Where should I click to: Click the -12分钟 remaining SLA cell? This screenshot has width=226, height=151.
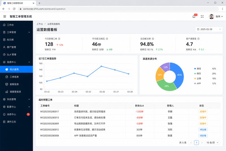[x=139, y=112]
